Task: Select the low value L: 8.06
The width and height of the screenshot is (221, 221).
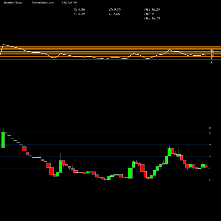Action: [114, 14]
